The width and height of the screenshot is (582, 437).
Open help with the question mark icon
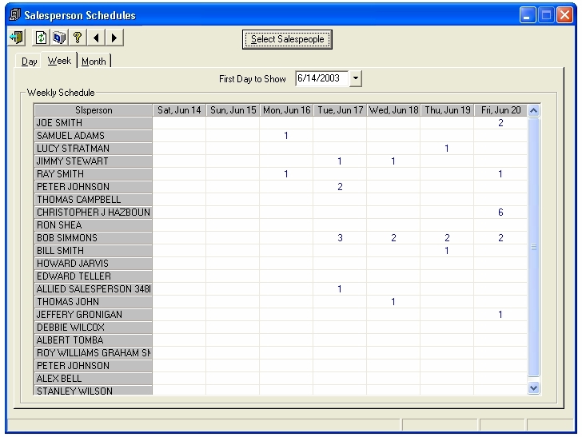click(x=78, y=38)
